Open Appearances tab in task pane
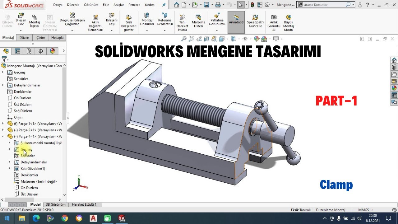398x224 pixels. point(394,88)
